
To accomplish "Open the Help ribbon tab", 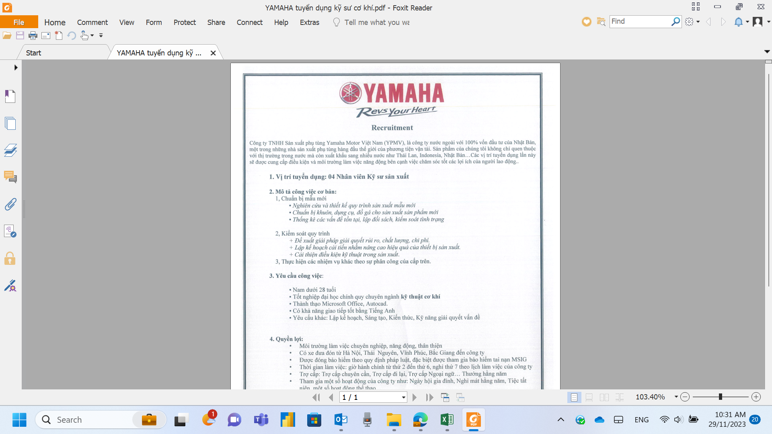I will [x=281, y=22].
